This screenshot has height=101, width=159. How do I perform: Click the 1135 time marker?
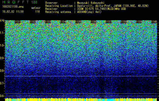coord(78,22)
